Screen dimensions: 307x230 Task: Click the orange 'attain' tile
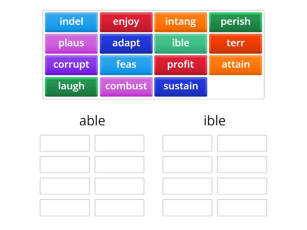[x=235, y=65]
